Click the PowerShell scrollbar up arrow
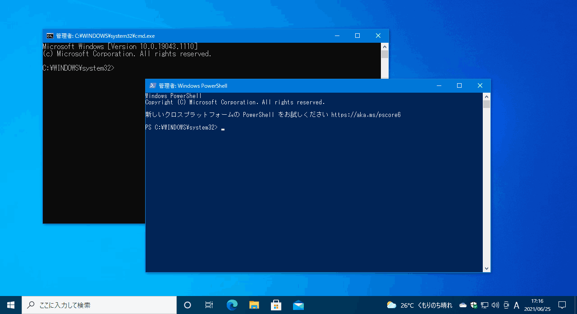 (x=486, y=96)
